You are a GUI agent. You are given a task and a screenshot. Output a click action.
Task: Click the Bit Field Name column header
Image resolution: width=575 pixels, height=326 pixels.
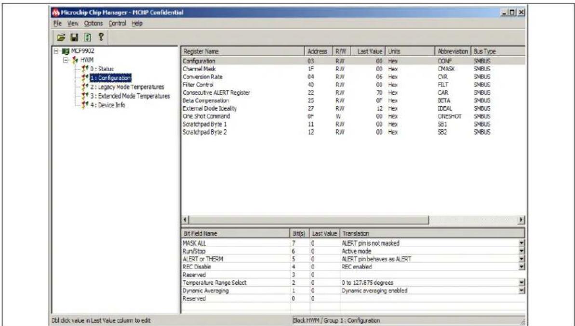pos(235,233)
